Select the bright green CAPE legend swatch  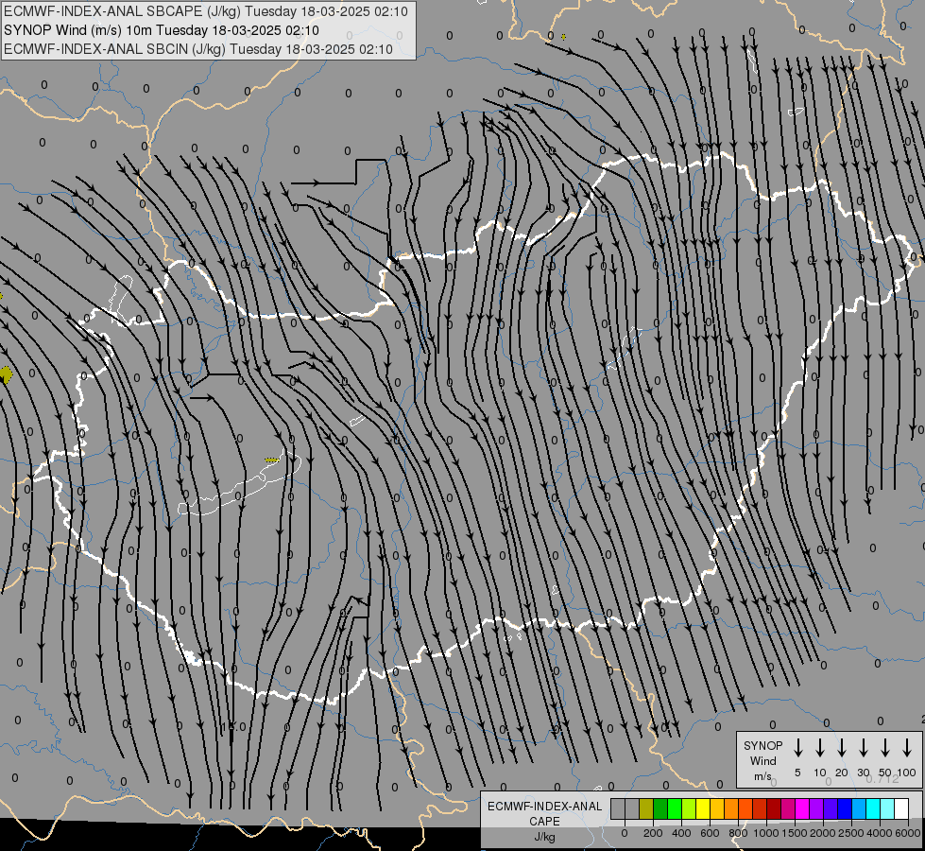[x=675, y=808]
